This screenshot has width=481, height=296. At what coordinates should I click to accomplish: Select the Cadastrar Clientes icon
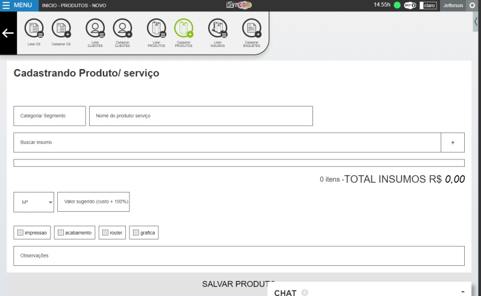click(x=122, y=29)
